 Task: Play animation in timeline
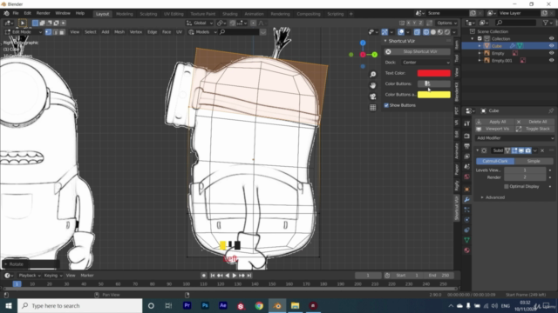(235, 276)
